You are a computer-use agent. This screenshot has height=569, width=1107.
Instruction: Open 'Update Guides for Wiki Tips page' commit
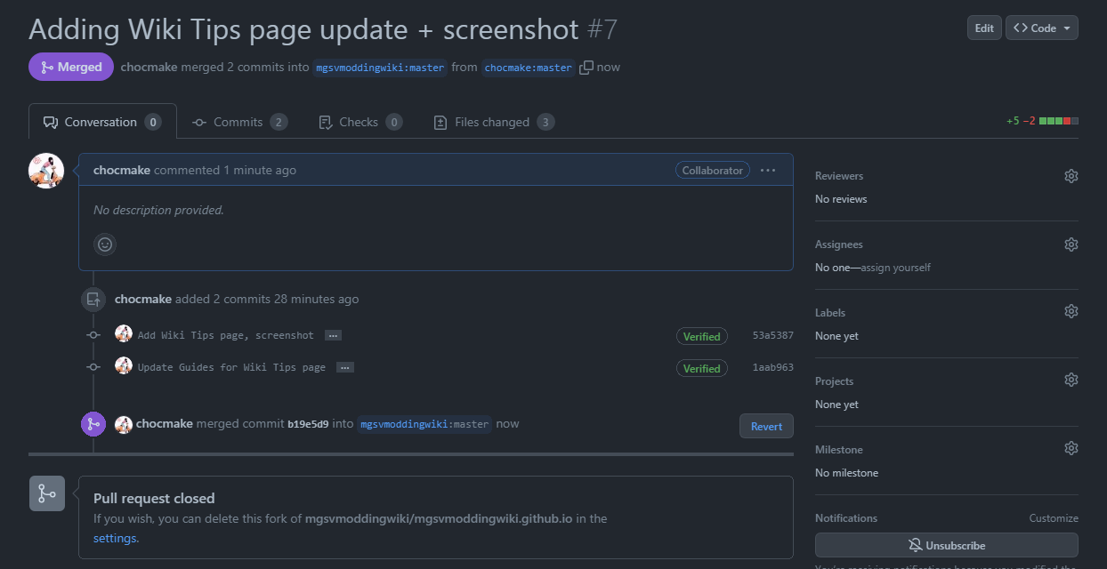pyautogui.click(x=231, y=367)
